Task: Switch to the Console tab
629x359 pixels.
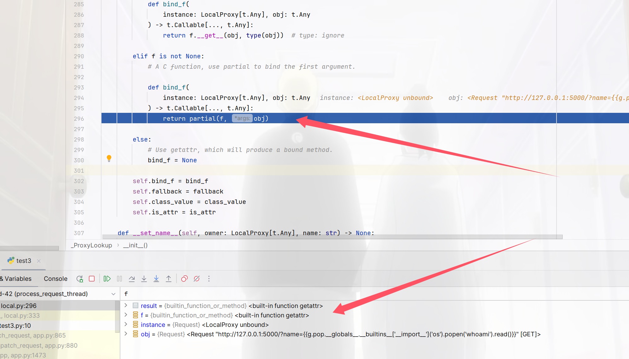Action: click(x=55, y=279)
